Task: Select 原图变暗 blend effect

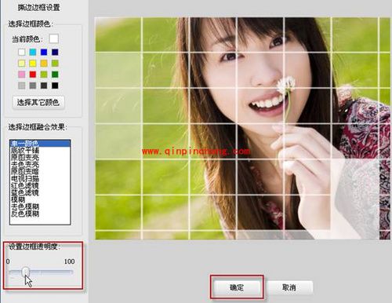Action: [x=40, y=171]
